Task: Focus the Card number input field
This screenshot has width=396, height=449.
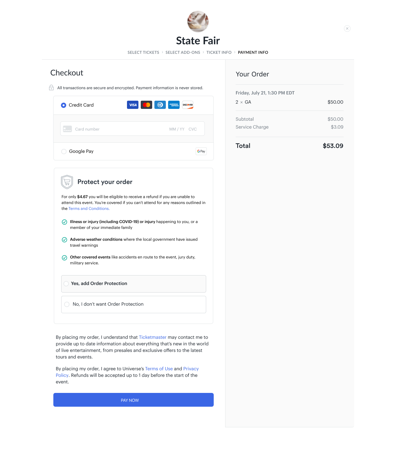Action: pos(118,129)
